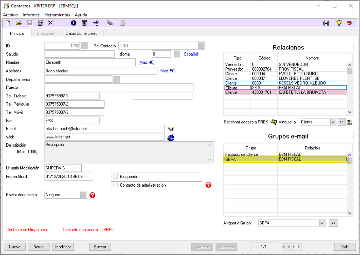360x255 pixels.
Task: Click the Idioma lookup ellipsis button
Action: tap(177, 54)
